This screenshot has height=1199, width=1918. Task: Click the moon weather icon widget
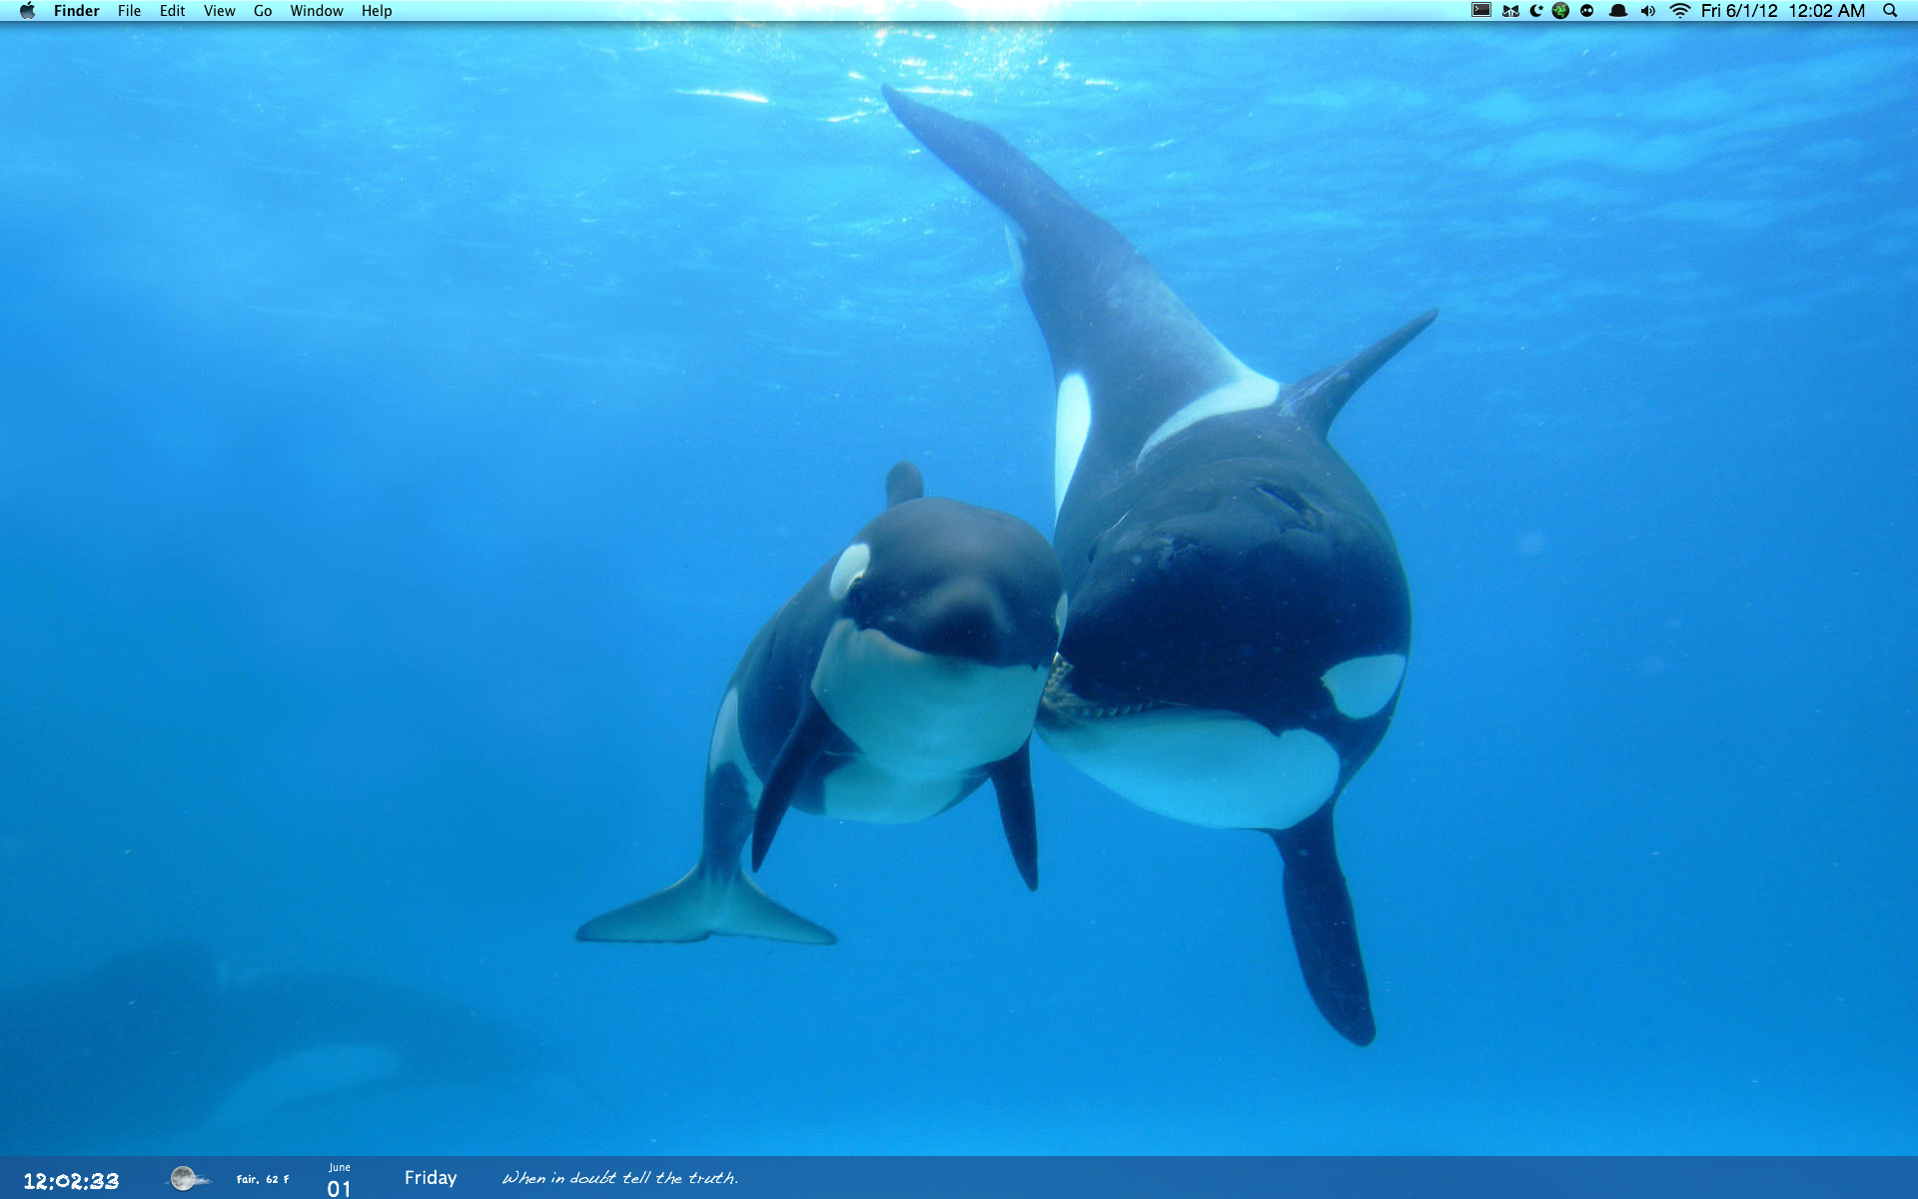[x=187, y=1179]
